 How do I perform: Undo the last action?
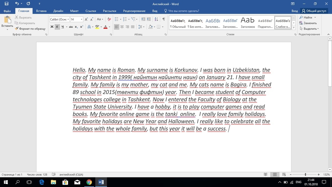[17, 4]
